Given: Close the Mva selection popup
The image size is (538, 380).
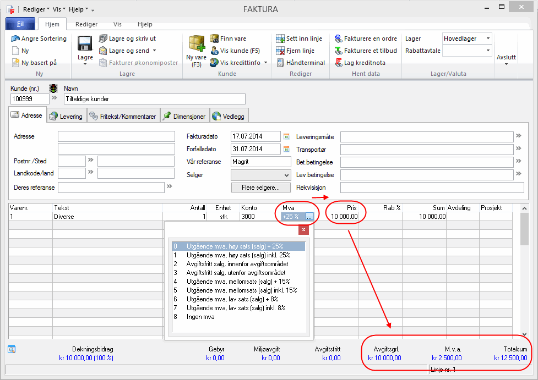Looking at the screenshot, I should 303,229.
